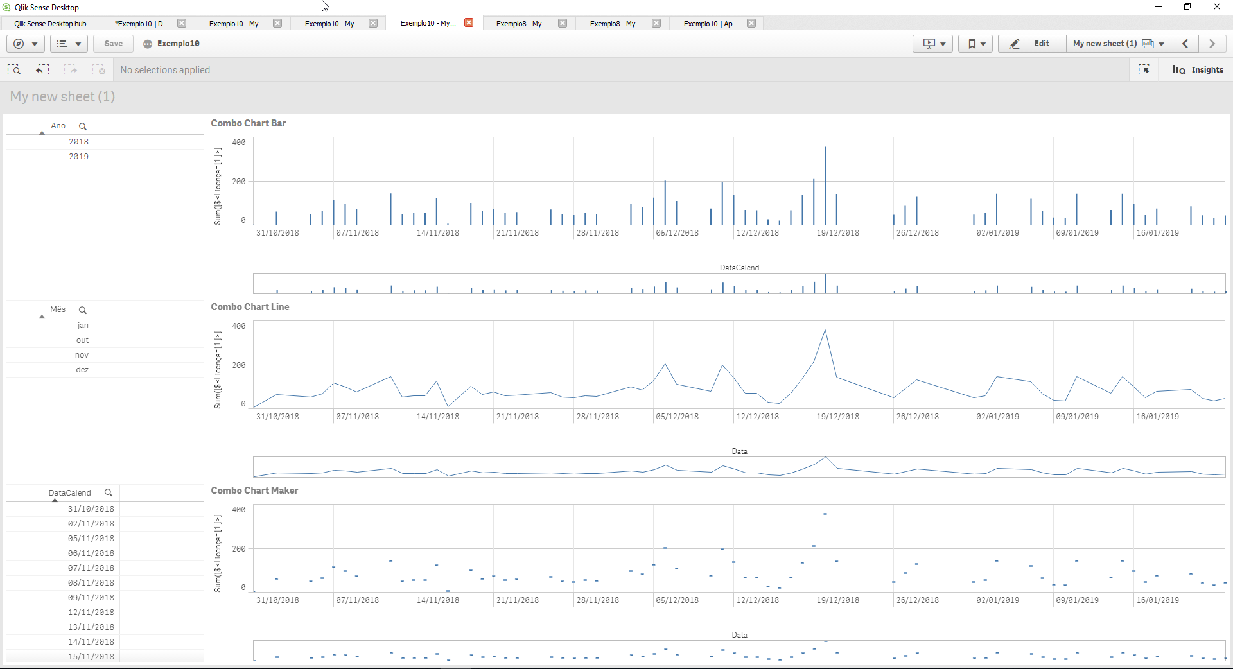Search in the Mês filter pane

click(82, 310)
